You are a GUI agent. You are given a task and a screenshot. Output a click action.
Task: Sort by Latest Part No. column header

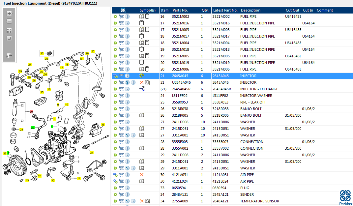pos(225,10)
